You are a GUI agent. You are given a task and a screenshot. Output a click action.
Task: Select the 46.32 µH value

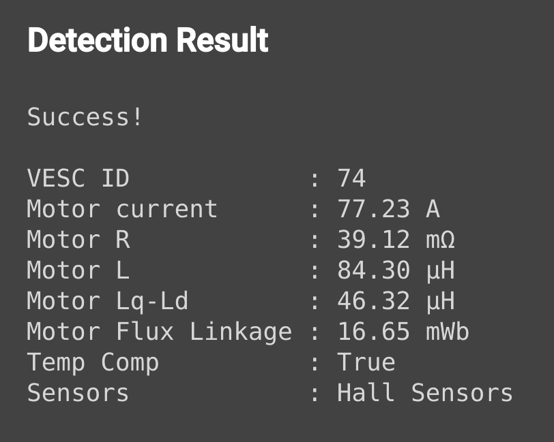click(396, 301)
